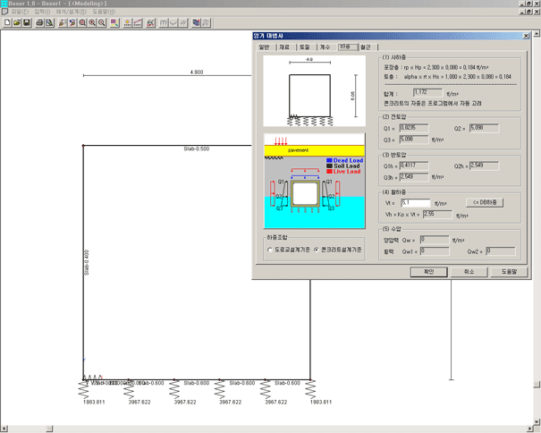Screen dimensions: 541x433
Task: Switch to the 철근 tab
Action: tap(365, 47)
